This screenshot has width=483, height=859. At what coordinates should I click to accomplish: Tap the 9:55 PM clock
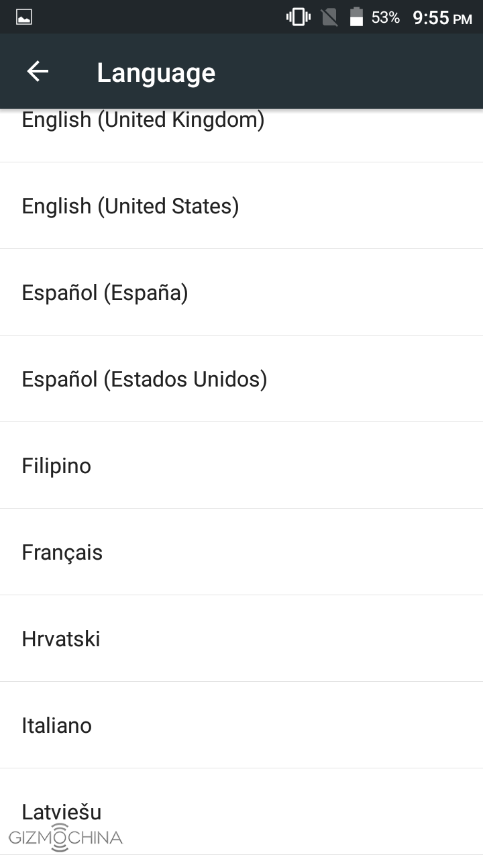(x=442, y=18)
